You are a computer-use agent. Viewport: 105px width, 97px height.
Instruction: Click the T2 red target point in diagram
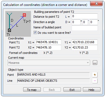point(25,15)
